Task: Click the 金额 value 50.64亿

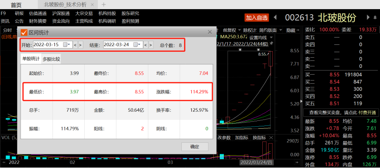Action: click(x=136, y=110)
